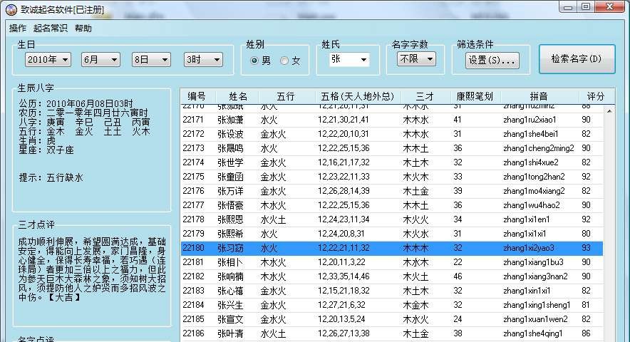The height and width of the screenshot is (342, 630).
Task: Select row 22178 张熙恩
Action: tap(392, 219)
